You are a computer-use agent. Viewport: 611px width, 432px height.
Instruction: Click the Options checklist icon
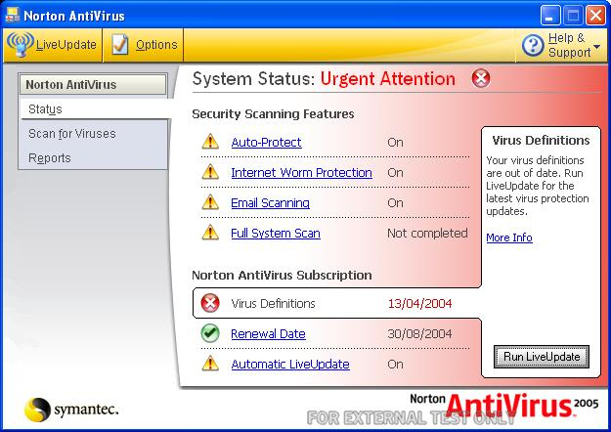coord(120,45)
